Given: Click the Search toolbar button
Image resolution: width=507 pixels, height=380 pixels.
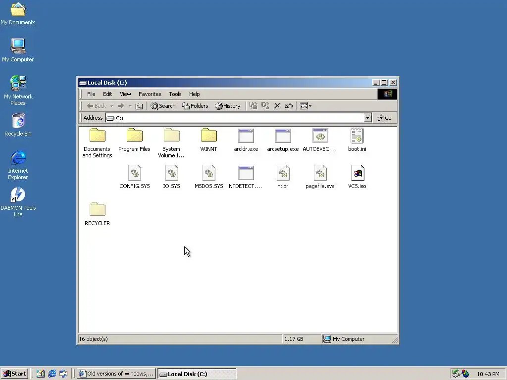Looking at the screenshot, I should tap(163, 106).
